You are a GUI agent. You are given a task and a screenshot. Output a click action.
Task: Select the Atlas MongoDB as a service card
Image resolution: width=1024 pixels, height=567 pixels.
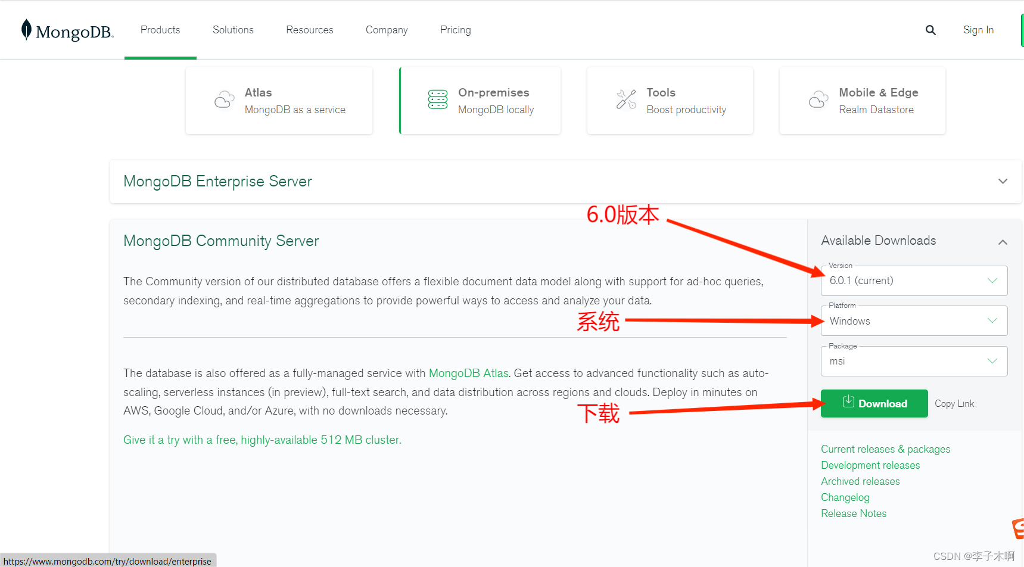click(x=279, y=101)
